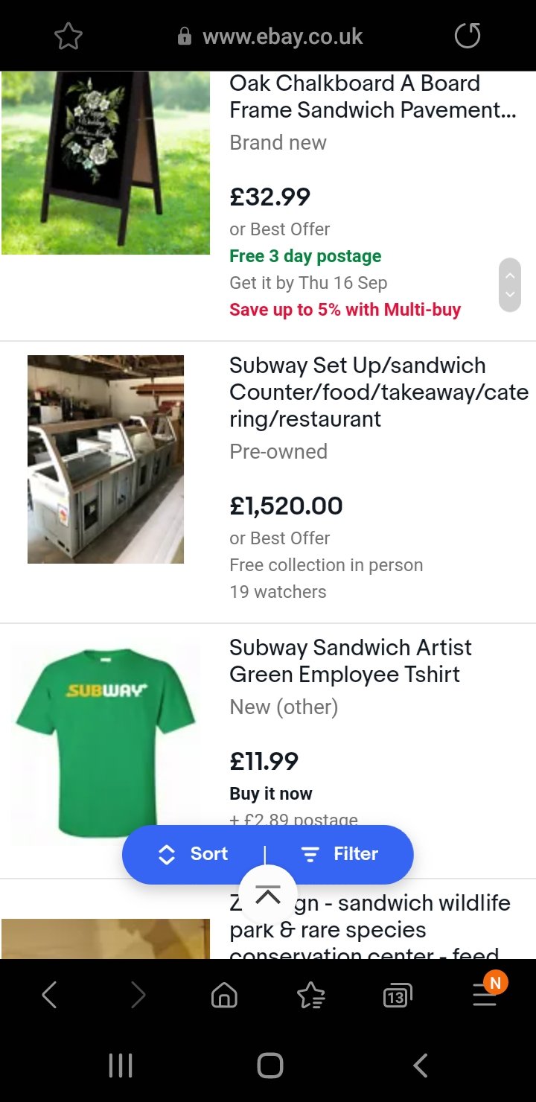
Task: Open the browser hamburger menu
Action: 485,995
